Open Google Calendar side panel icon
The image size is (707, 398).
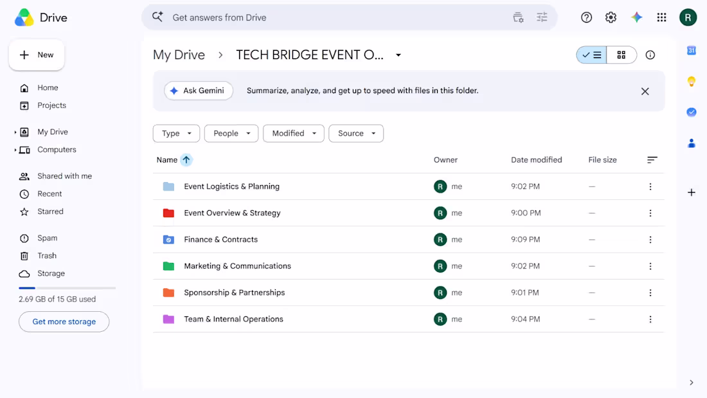[x=691, y=51]
